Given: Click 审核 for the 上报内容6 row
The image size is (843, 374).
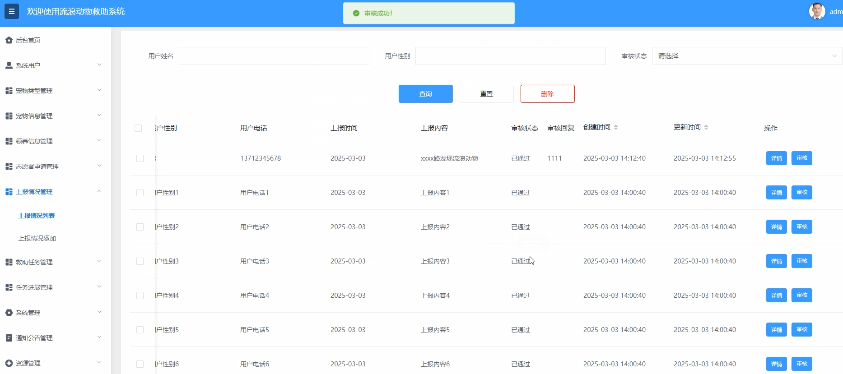Looking at the screenshot, I should (x=802, y=364).
